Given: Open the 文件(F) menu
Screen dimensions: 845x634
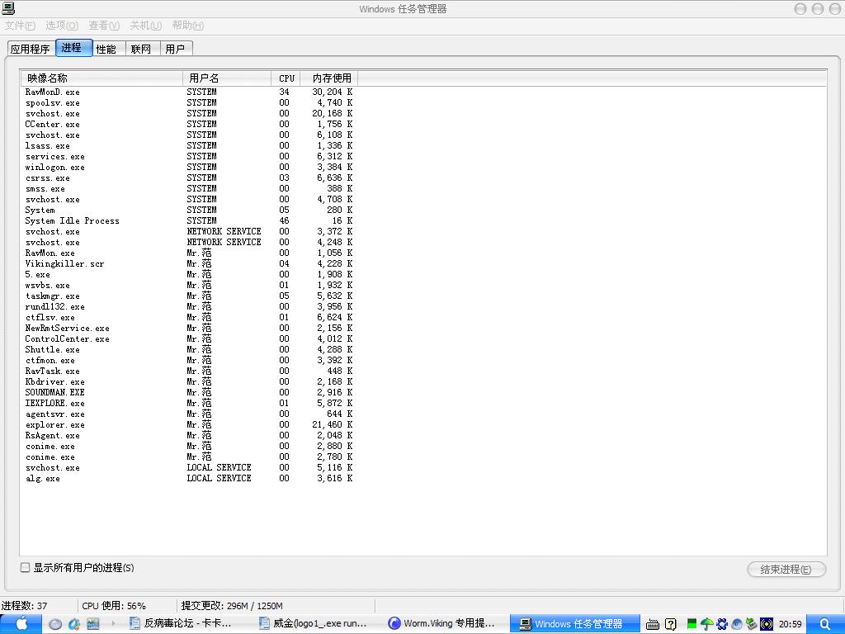Looking at the screenshot, I should [20, 26].
